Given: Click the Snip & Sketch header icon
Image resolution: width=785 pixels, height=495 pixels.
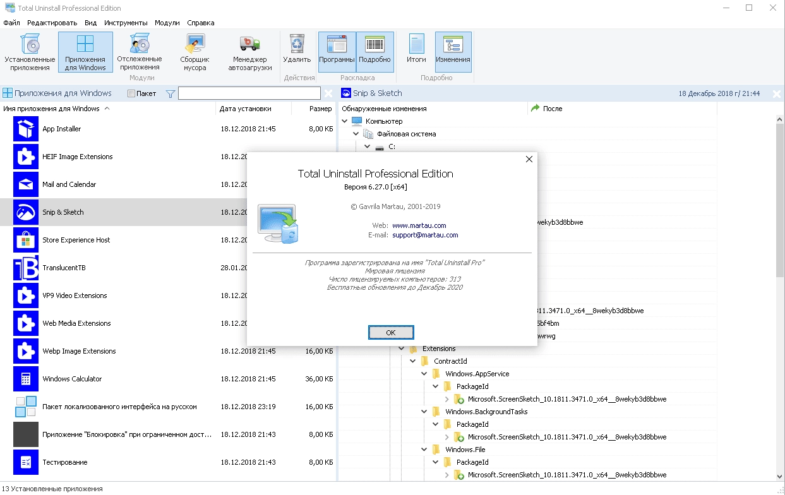Looking at the screenshot, I should [345, 93].
